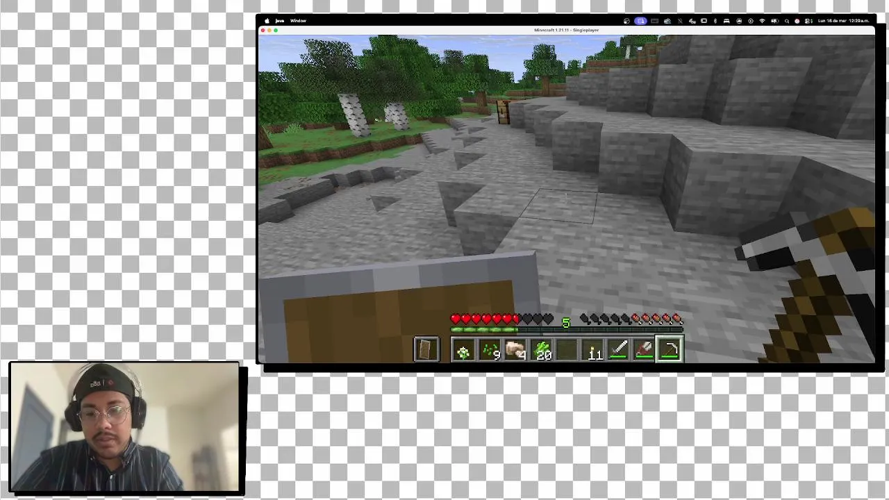Image resolution: width=889 pixels, height=500 pixels.
Task: Select the raw meat stack showing 4
Action: coord(515,349)
